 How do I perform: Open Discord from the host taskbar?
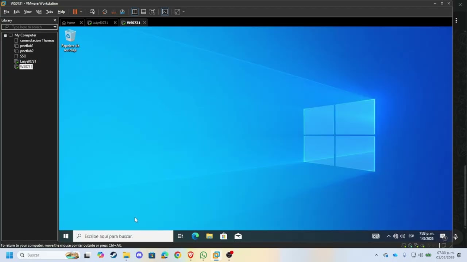pyautogui.click(x=139, y=255)
